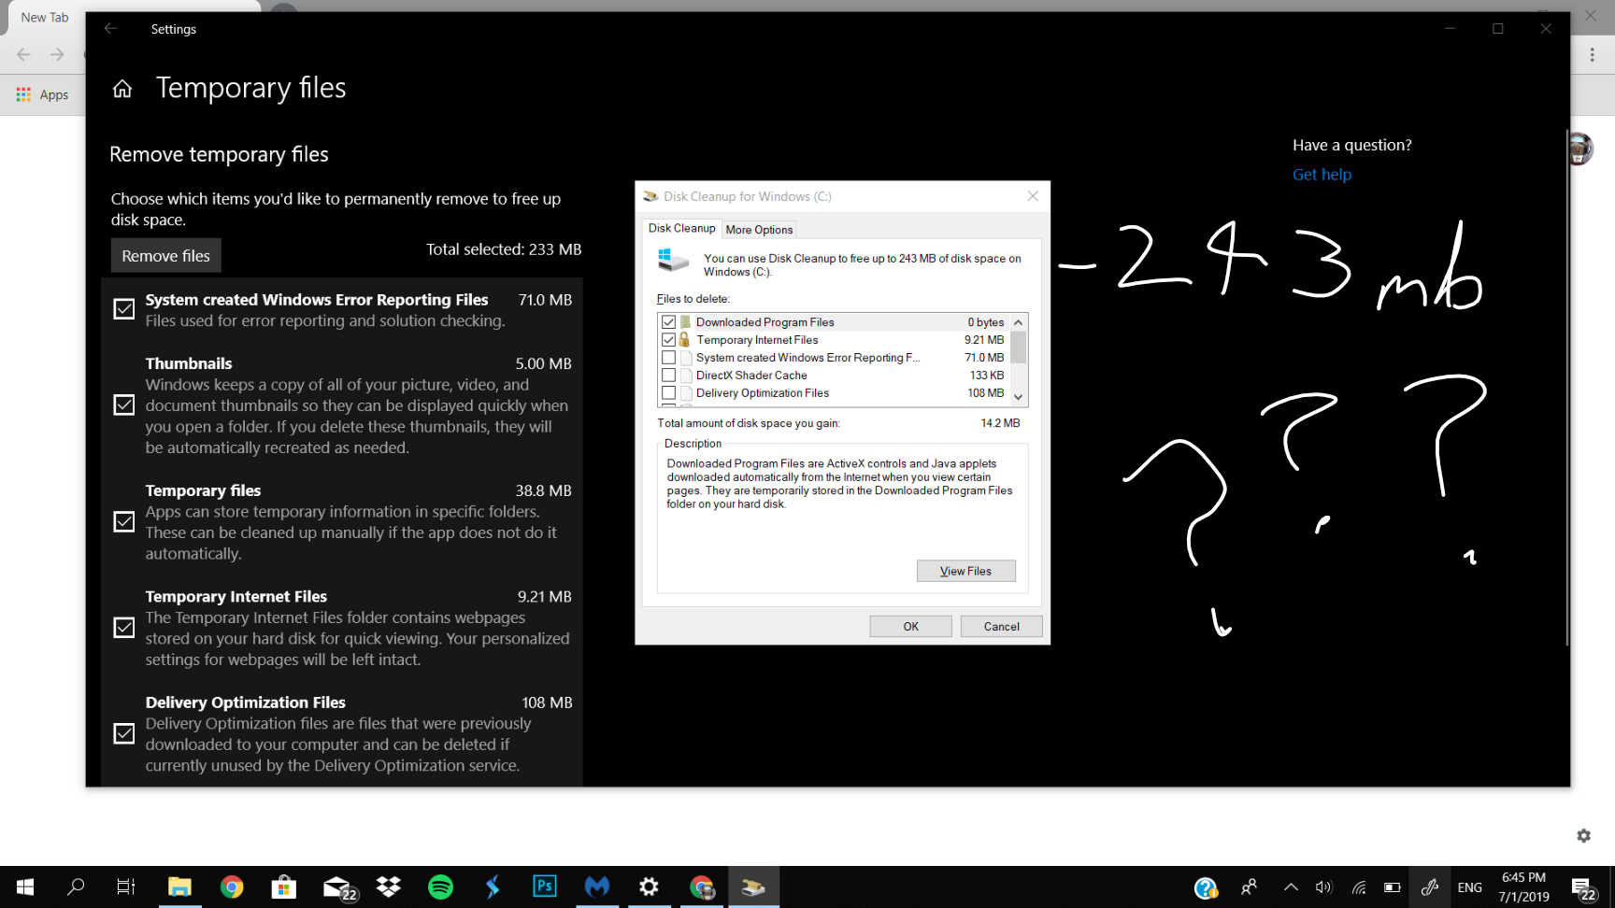Open taskbar Search
The image size is (1615, 908).
coord(76,887)
